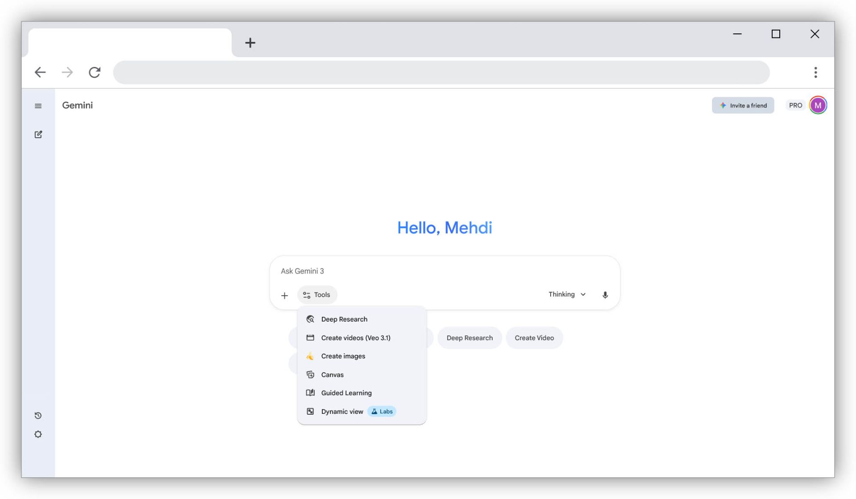This screenshot has height=499, width=856.
Task: Choose Guided Learning from Tools menu
Action: tap(346, 392)
